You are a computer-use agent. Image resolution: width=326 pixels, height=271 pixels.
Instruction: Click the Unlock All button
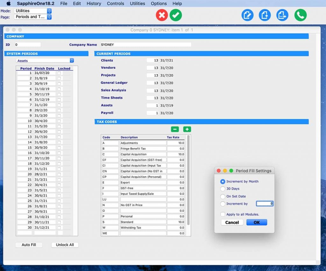click(x=65, y=245)
